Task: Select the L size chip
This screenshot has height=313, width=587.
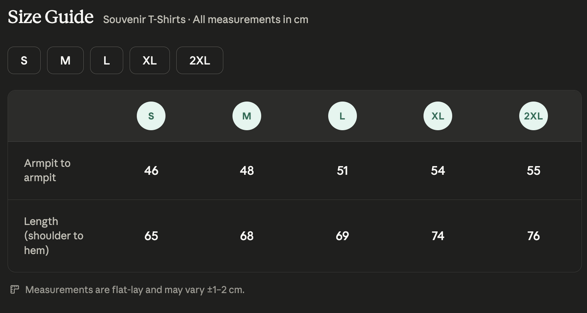Action: 106,60
